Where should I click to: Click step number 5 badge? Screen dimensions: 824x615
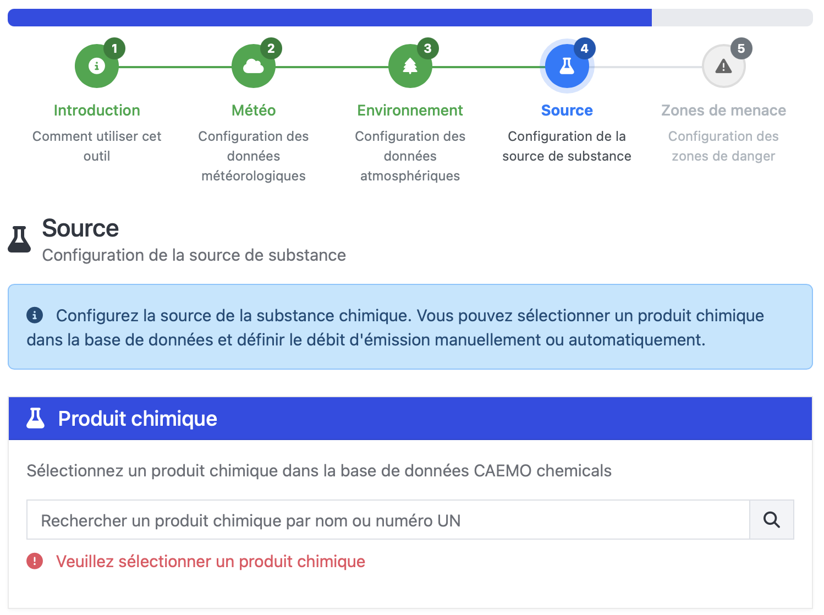[741, 48]
